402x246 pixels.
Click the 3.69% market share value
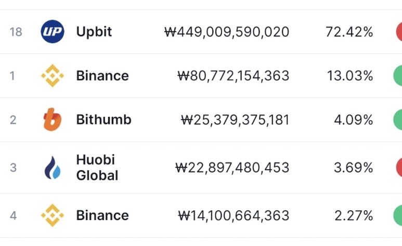pos(353,167)
